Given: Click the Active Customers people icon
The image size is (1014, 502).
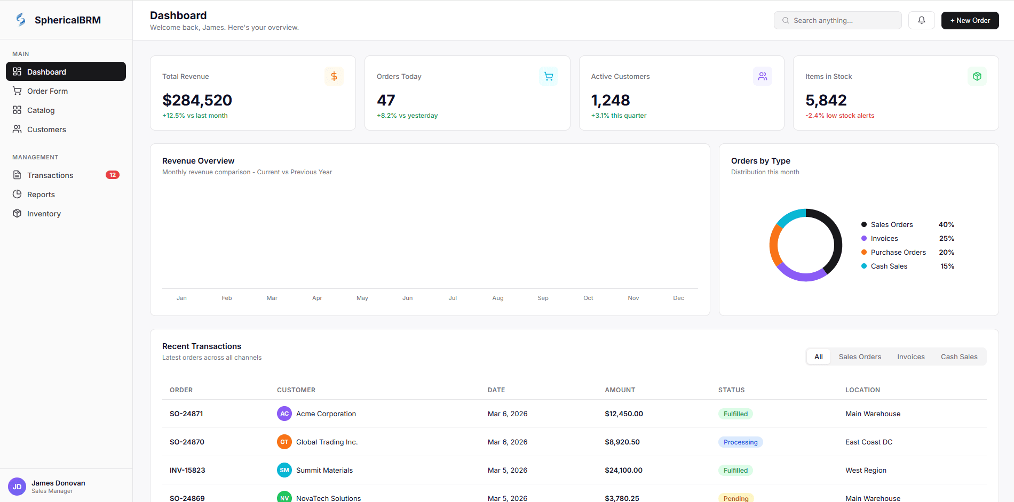Looking at the screenshot, I should [x=763, y=76].
